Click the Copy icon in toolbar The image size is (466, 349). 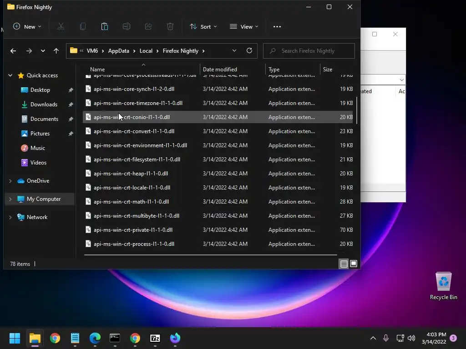[x=83, y=27]
